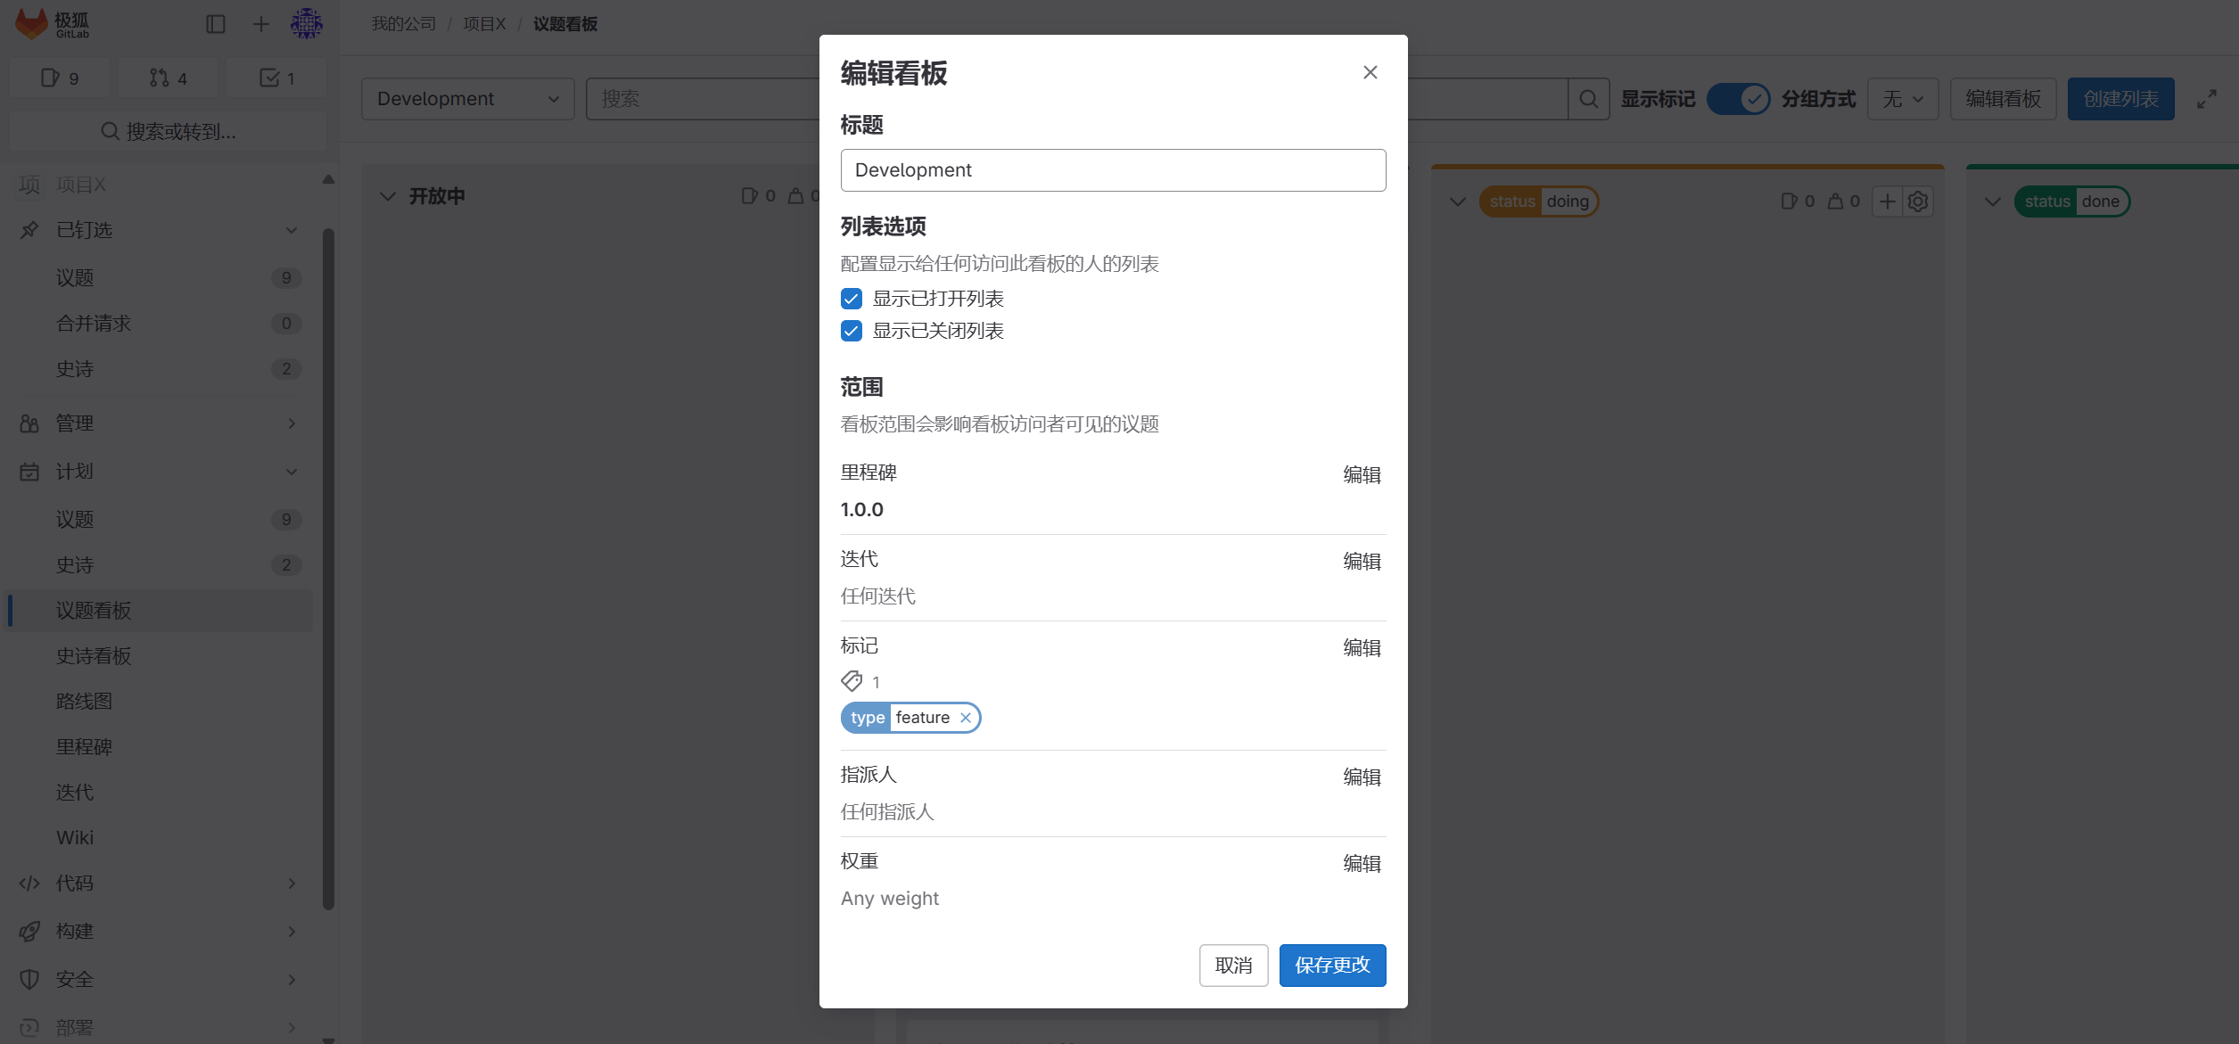
Task: Click the 保存更改 button
Action: [1332, 965]
